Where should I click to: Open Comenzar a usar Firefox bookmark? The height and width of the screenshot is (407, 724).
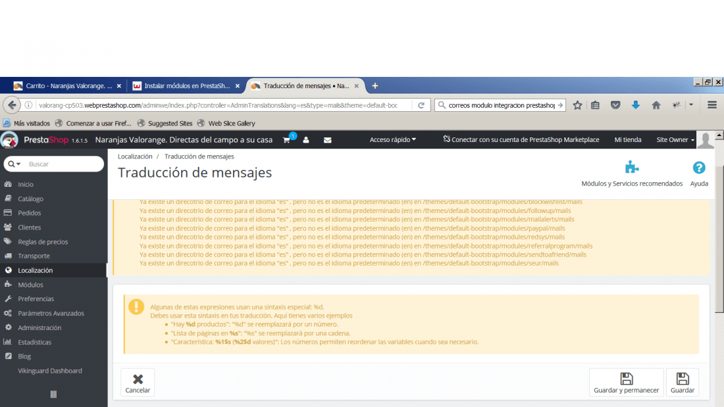pos(93,123)
